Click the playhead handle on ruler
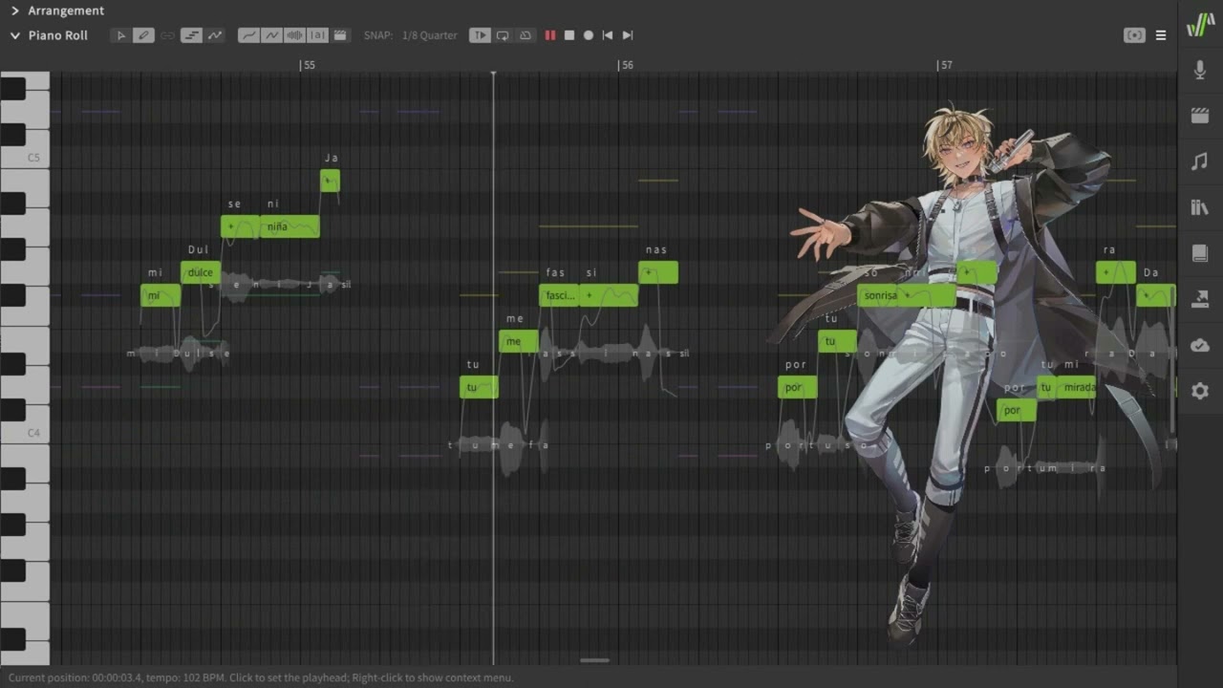 493,73
